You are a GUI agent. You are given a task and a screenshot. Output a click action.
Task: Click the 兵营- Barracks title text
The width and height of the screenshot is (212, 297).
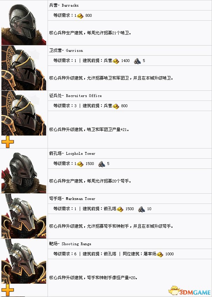[64, 5]
